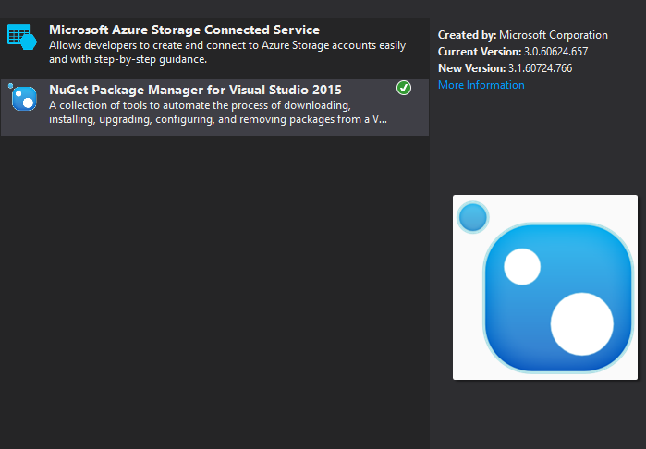This screenshot has height=449, width=646.
Task: Select the Microsoft Azure Storage Connected Service title
Action: tap(184, 30)
